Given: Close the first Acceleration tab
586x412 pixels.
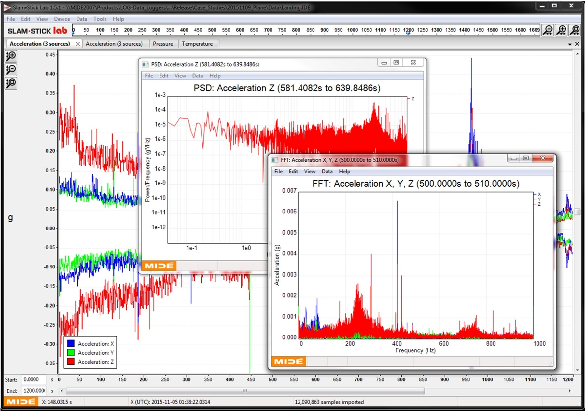Looking at the screenshot, I should click(x=78, y=43).
